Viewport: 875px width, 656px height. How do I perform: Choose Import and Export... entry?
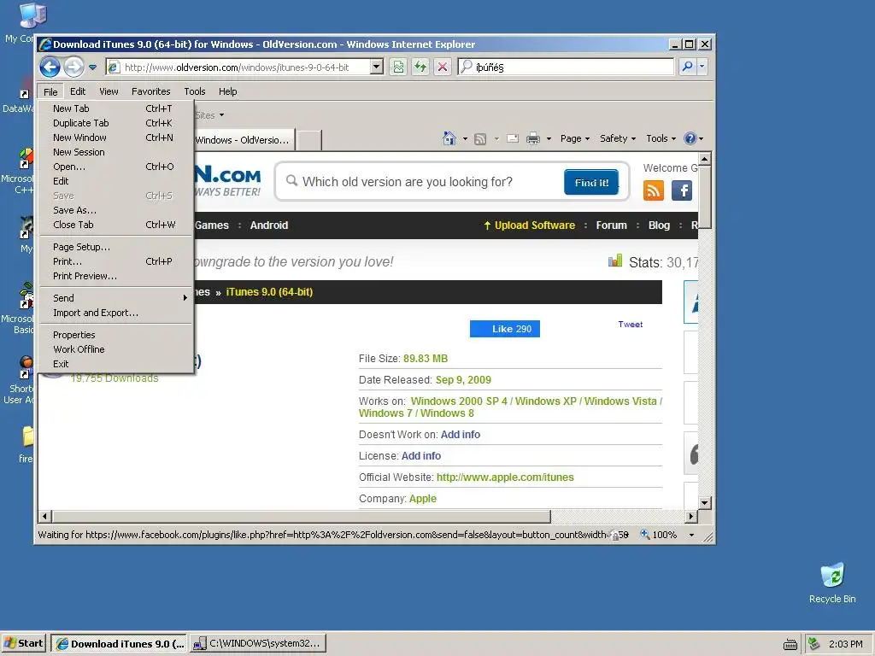116,313
